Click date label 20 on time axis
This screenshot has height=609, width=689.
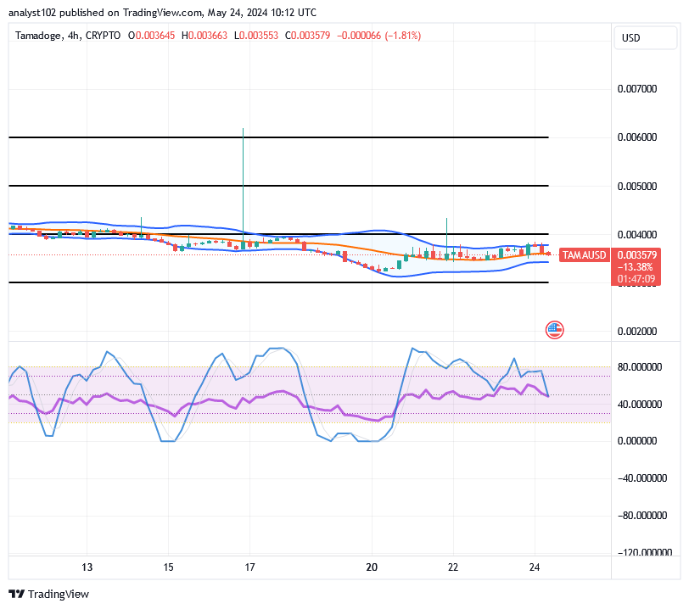pos(372,567)
